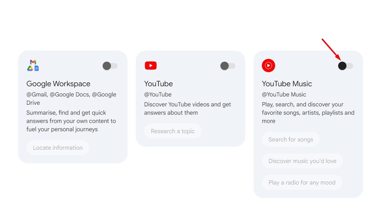Select 'Play a radio for any mood'
This screenshot has height=217, width=382.
(302, 183)
